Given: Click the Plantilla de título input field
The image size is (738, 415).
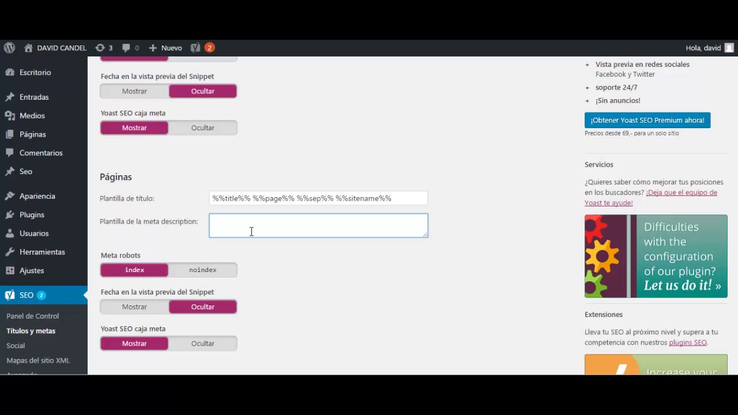Looking at the screenshot, I should click(318, 198).
